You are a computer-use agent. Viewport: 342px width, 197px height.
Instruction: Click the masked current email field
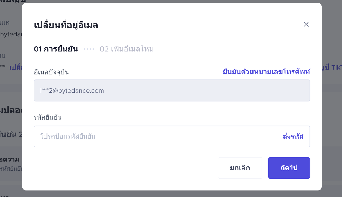click(172, 91)
